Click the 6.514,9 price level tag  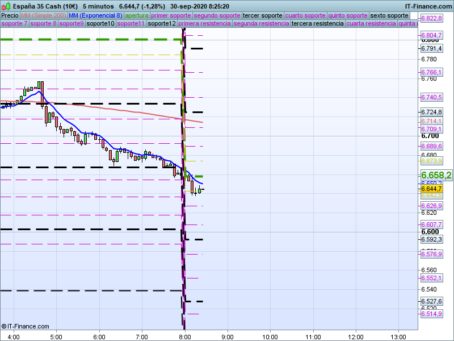pos(431,314)
